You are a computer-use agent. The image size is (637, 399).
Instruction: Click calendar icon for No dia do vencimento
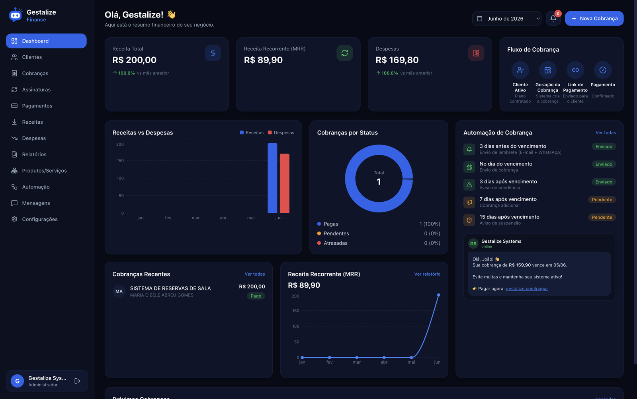point(469,167)
